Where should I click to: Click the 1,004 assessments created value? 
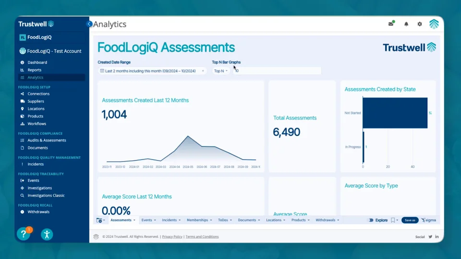pyautogui.click(x=114, y=115)
